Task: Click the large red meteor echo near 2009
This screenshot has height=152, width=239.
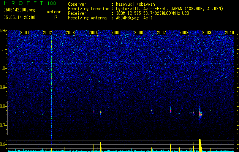Action: click(200, 114)
